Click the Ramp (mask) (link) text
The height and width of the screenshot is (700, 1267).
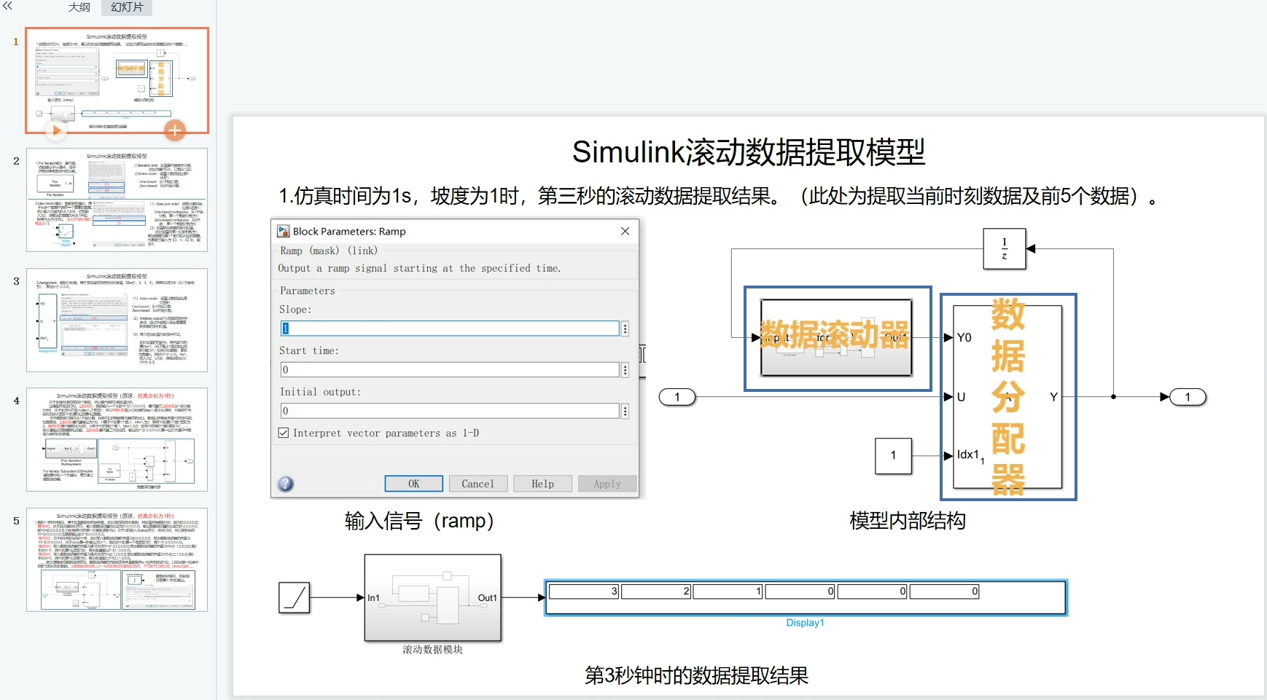pos(329,251)
